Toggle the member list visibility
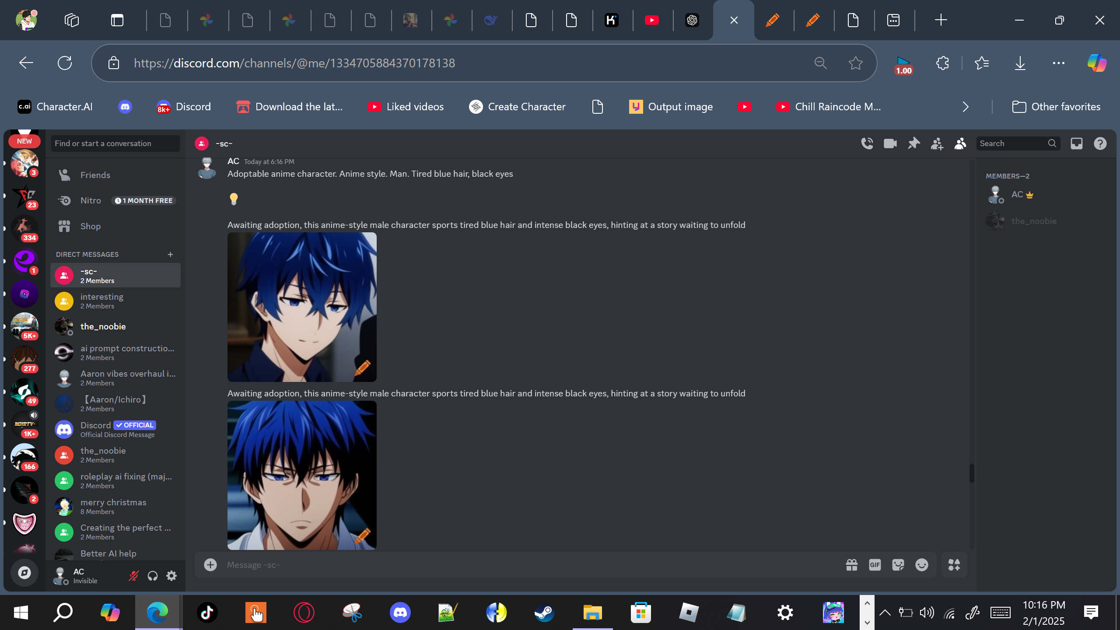This screenshot has height=630, width=1120. pyautogui.click(x=960, y=143)
